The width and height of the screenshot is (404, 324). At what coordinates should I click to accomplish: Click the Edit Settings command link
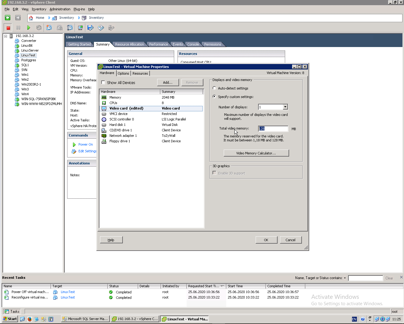point(87,151)
